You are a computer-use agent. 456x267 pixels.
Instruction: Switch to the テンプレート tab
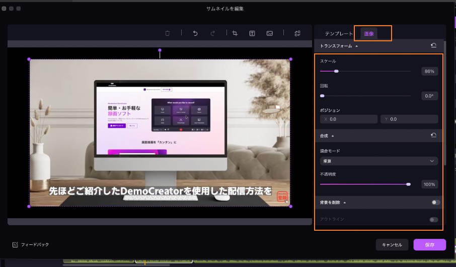coord(339,34)
